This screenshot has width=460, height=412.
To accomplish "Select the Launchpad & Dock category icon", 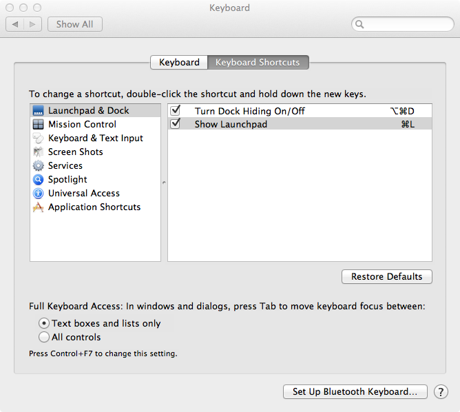I will [x=38, y=111].
